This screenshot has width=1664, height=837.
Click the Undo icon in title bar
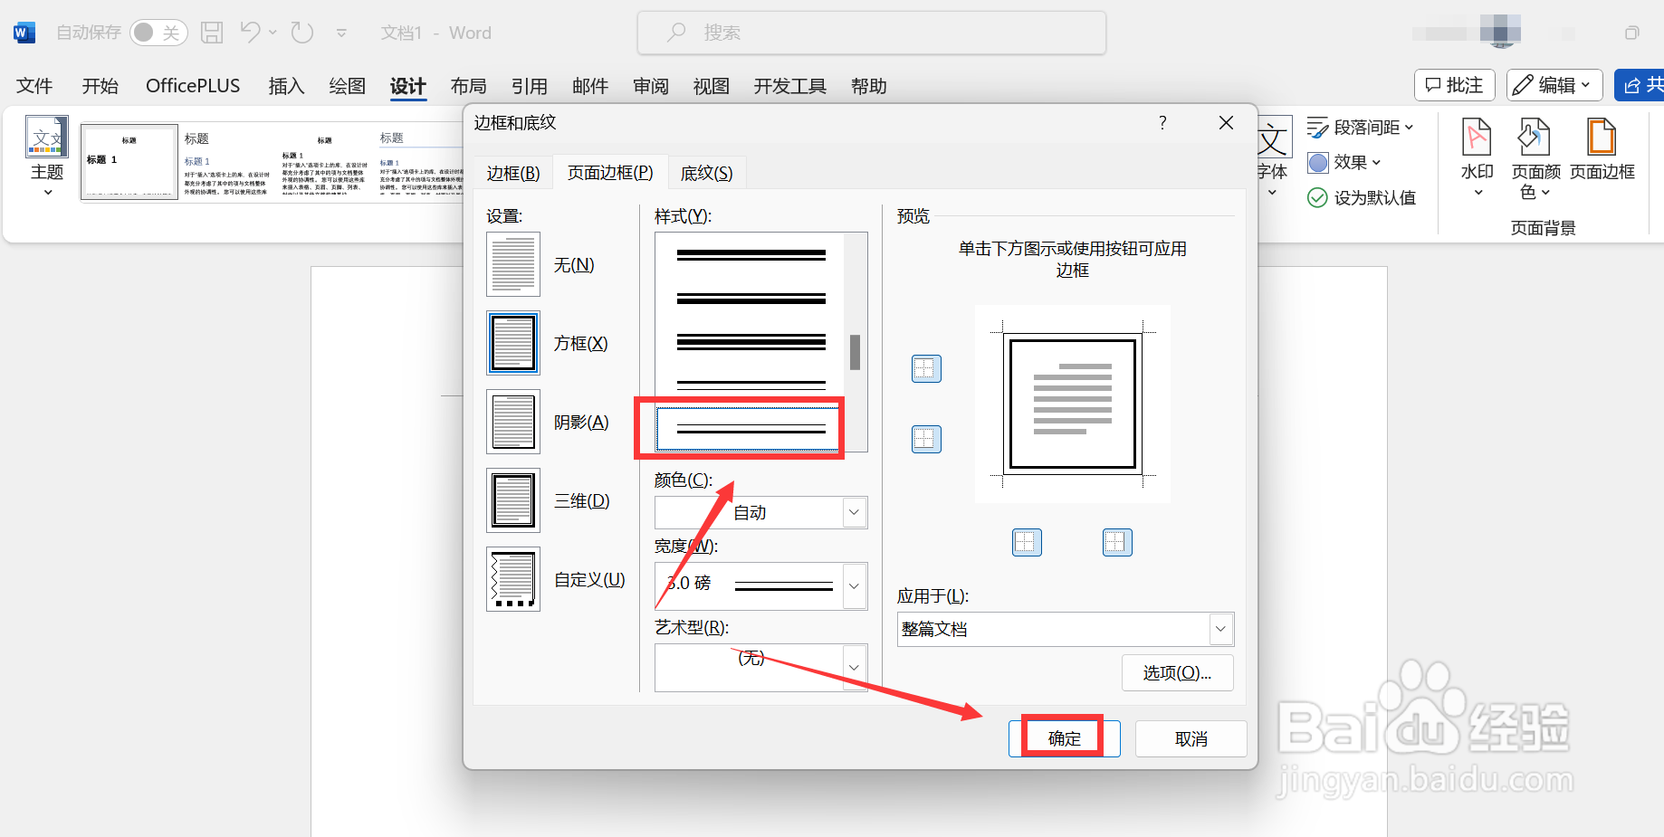pyautogui.click(x=251, y=33)
